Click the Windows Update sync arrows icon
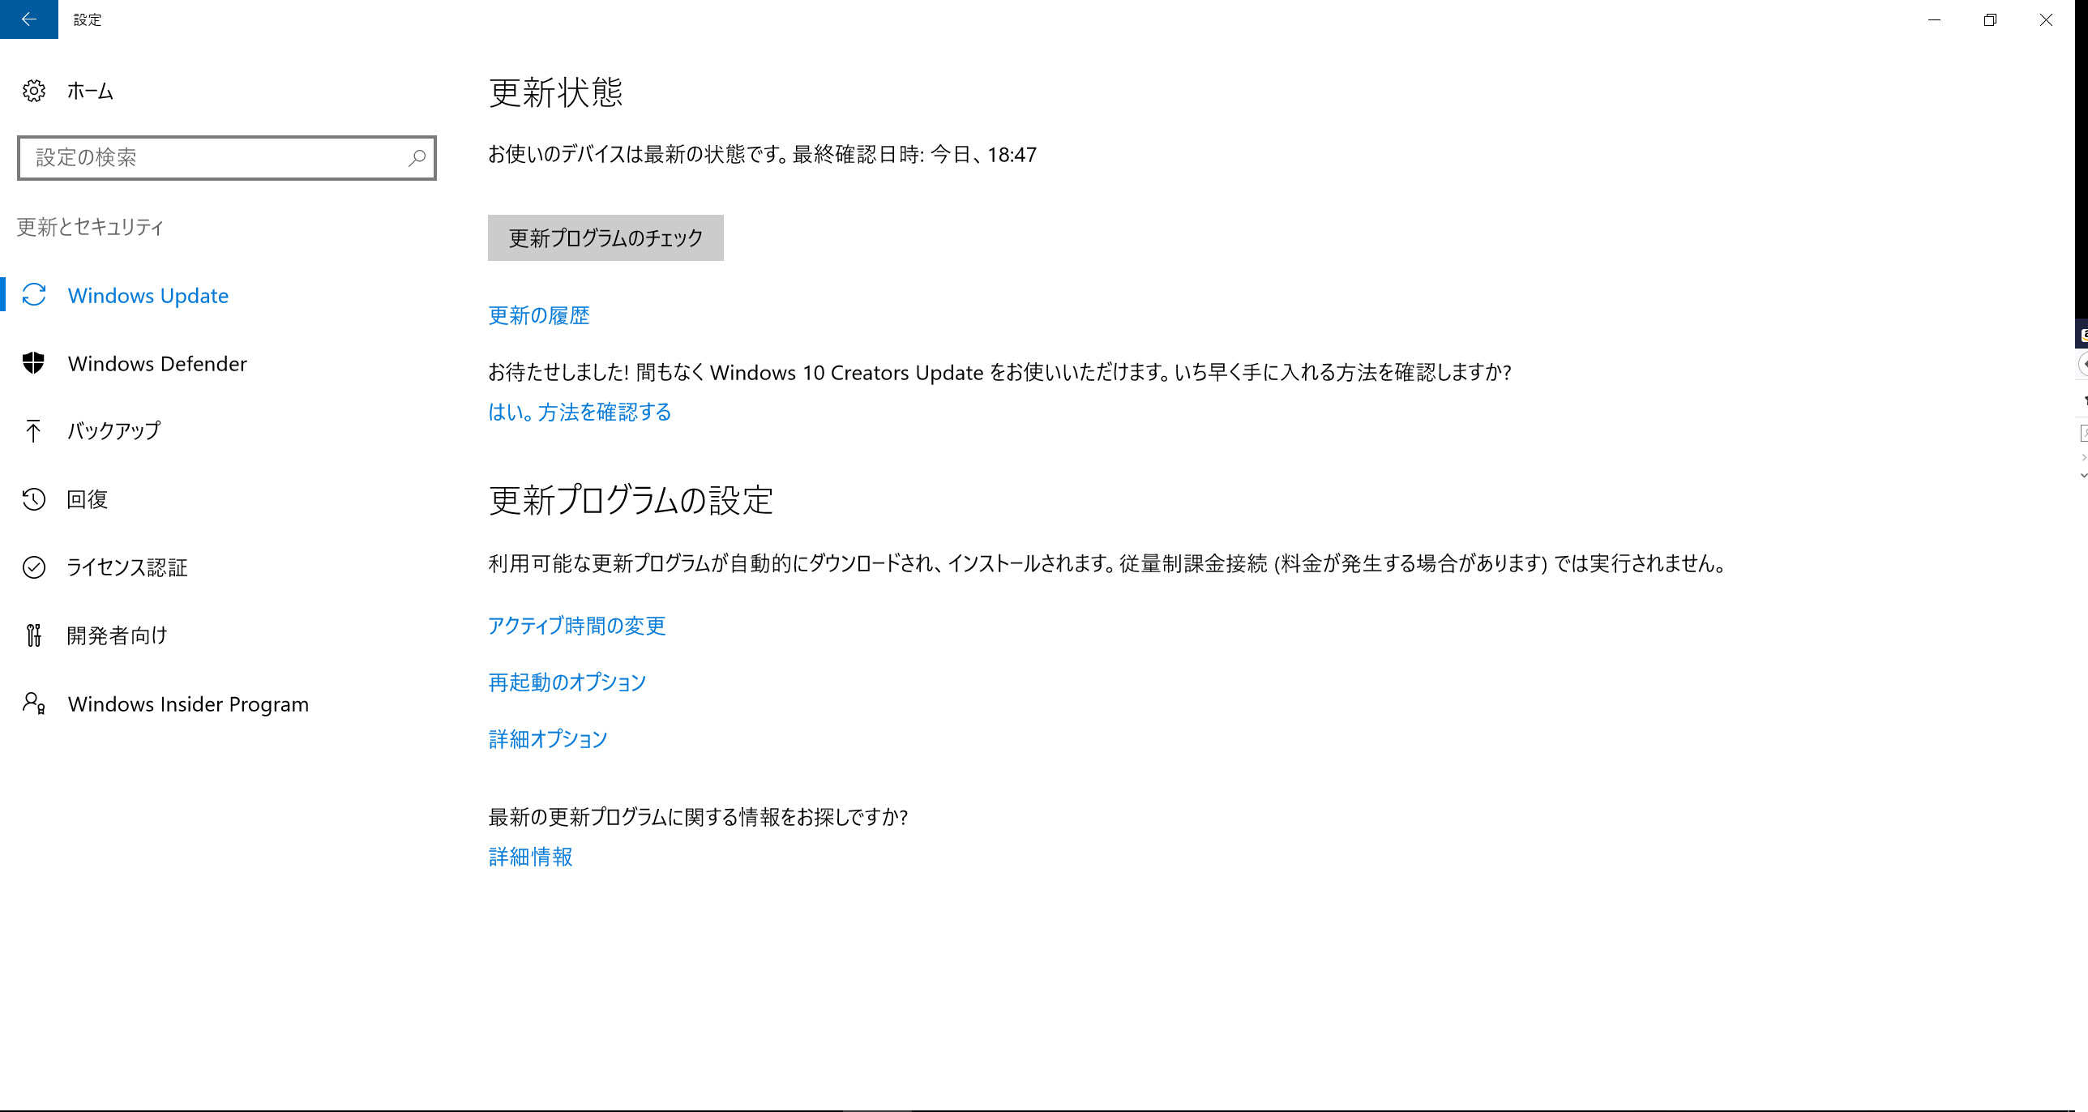The width and height of the screenshot is (2088, 1112). 34,295
